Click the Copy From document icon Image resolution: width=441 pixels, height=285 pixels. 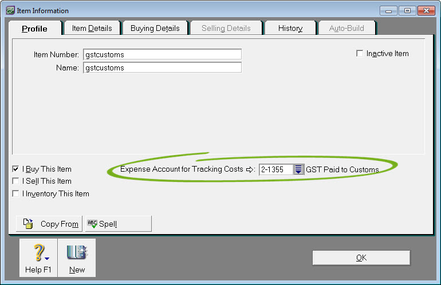tap(28, 224)
